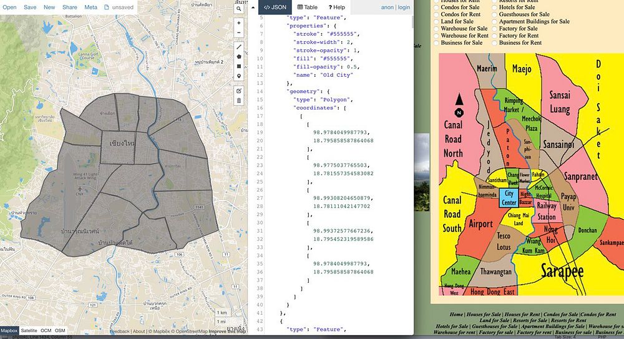
Task: Click the "stroke-width": 2 JSON line
Action: point(323,42)
